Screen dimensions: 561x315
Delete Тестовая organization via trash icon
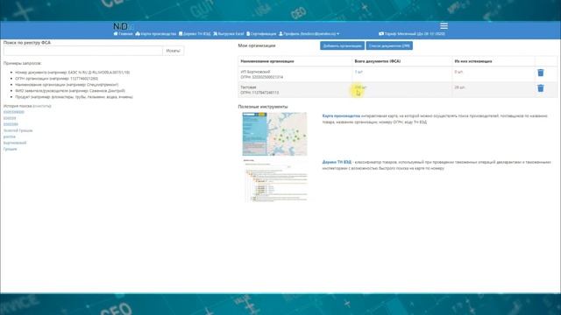tap(540, 87)
